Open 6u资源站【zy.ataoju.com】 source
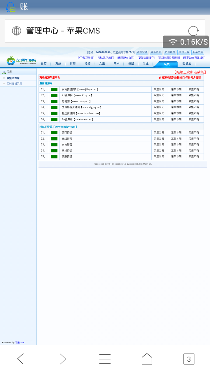210x373 pixels. [x=78, y=119]
